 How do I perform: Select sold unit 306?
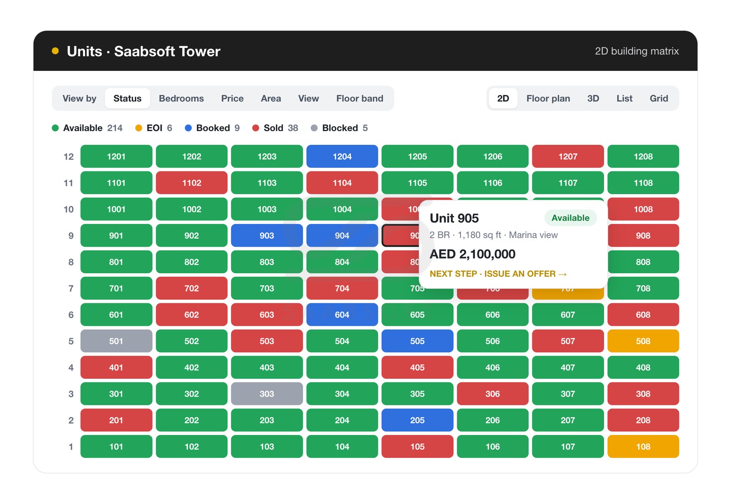pos(493,394)
